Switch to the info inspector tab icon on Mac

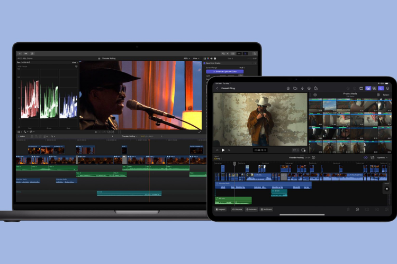click(x=215, y=59)
